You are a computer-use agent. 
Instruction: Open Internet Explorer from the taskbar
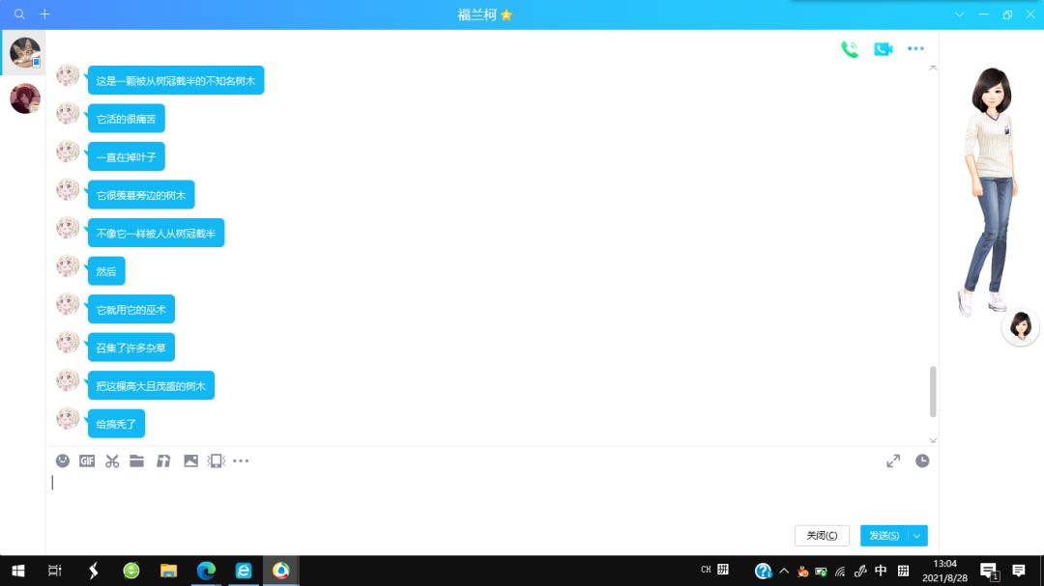tap(244, 571)
